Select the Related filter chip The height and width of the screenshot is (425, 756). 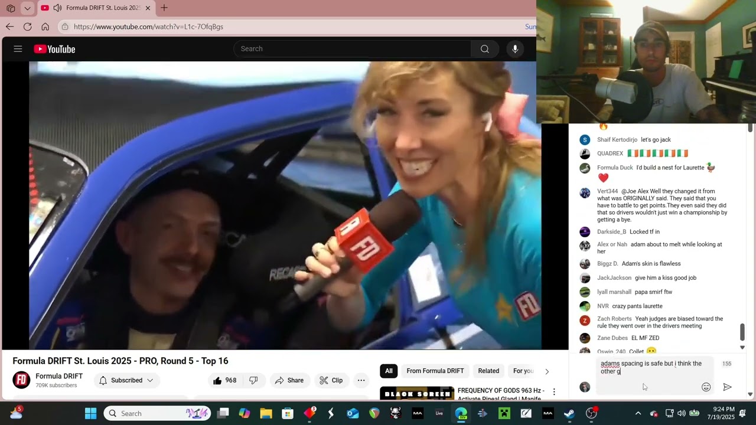pyautogui.click(x=488, y=371)
